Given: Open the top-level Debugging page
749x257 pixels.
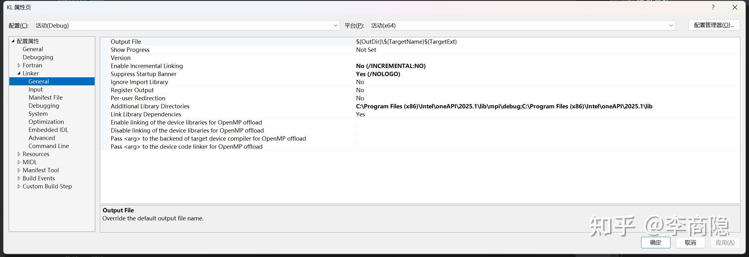Looking at the screenshot, I should (38, 57).
